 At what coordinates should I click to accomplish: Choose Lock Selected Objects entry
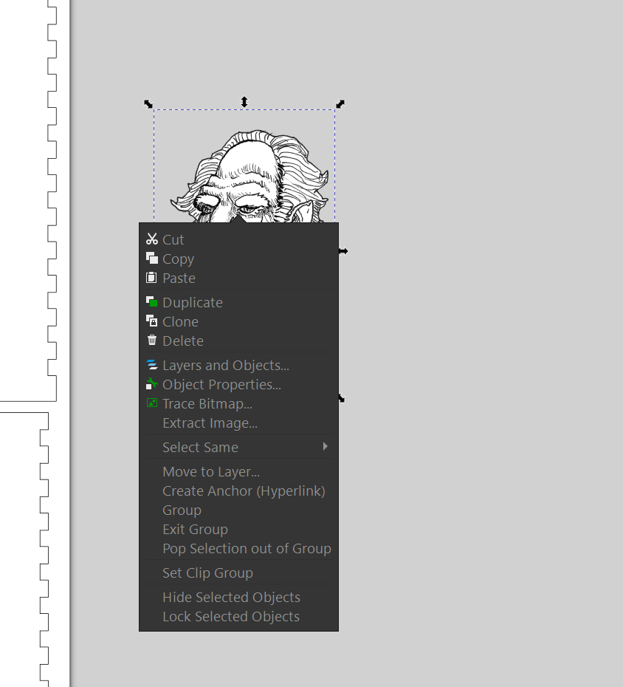click(238, 617)
